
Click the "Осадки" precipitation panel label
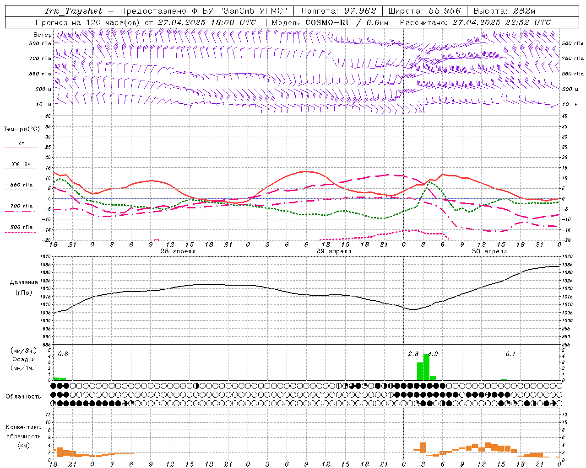pos(23,359)
